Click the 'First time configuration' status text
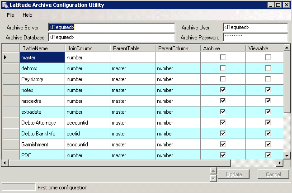292x193 pixels. [62, 188]
